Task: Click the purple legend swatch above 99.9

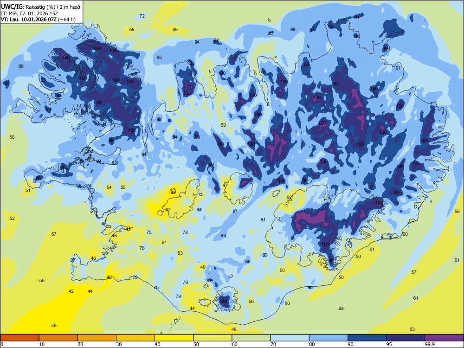Action: [x=444, y=338]
